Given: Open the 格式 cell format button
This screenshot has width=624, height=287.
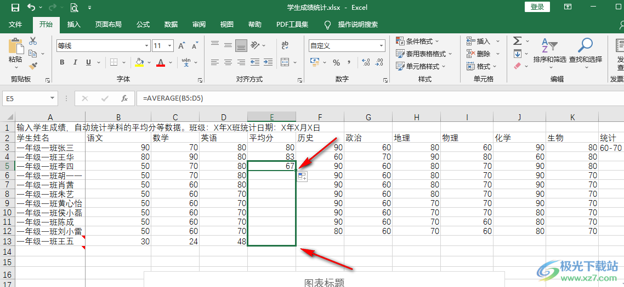Looking at the screenshot, I should 481,66.
